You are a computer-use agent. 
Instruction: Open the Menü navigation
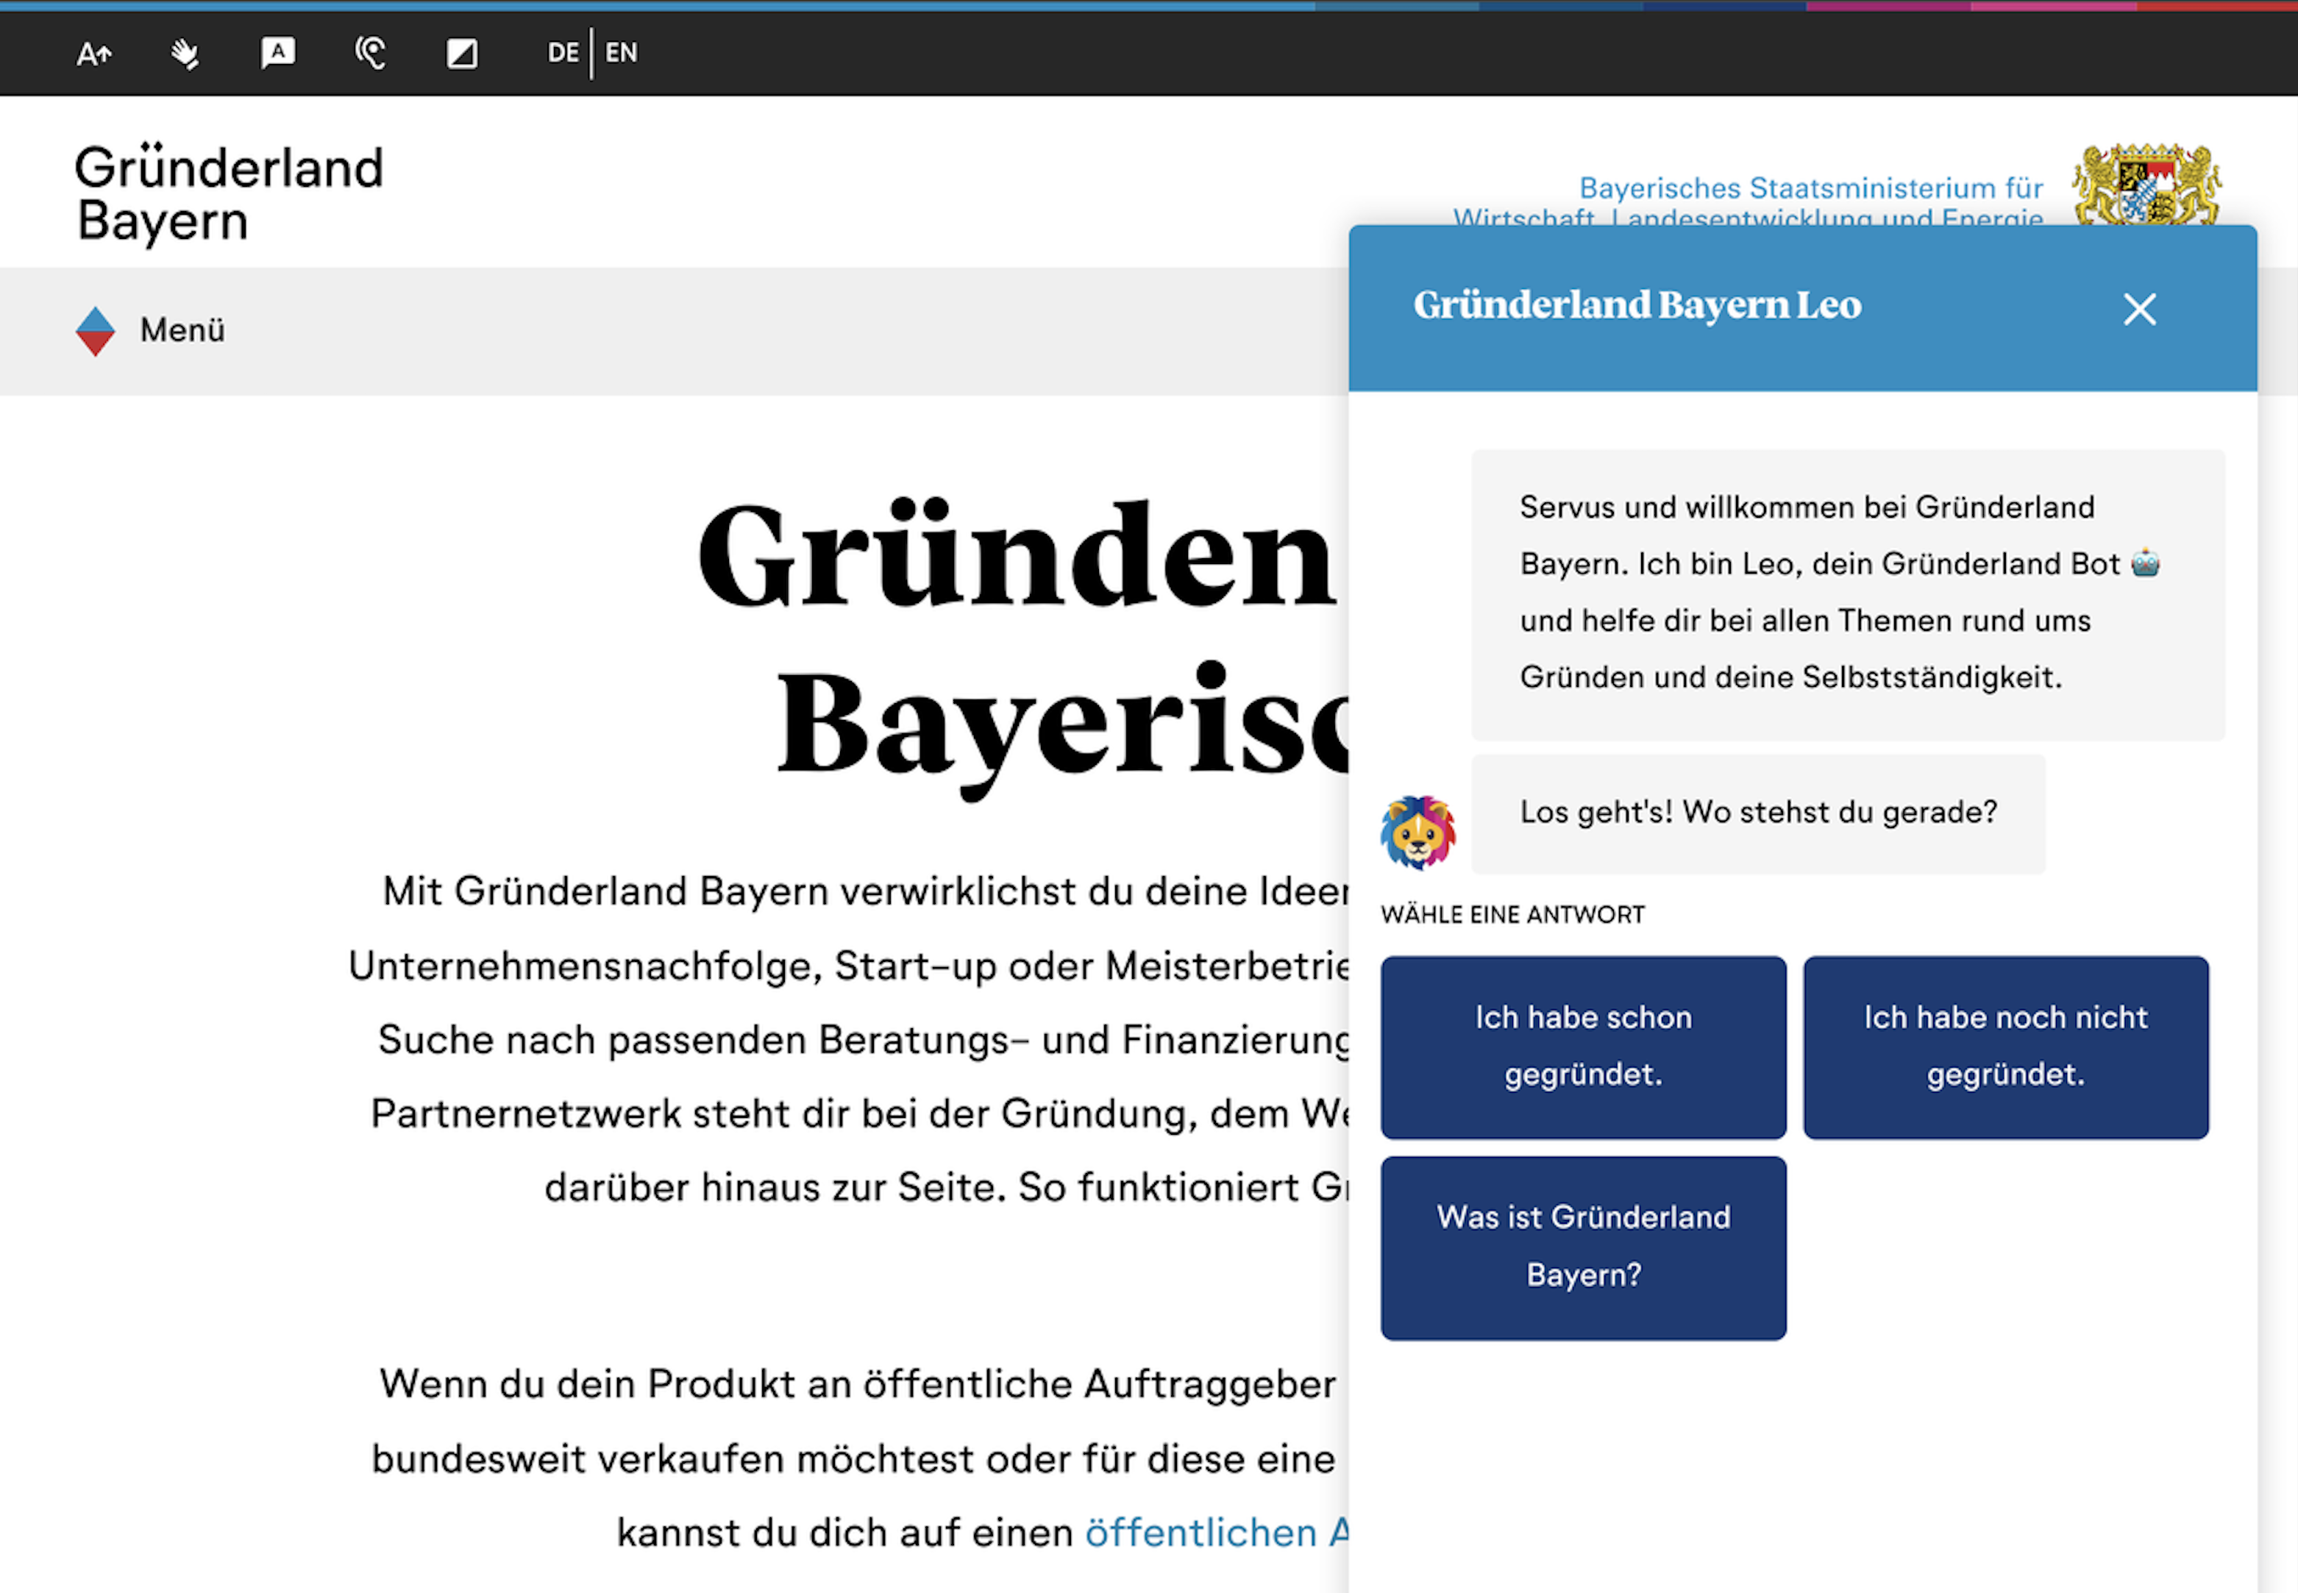tap(182, 330)
